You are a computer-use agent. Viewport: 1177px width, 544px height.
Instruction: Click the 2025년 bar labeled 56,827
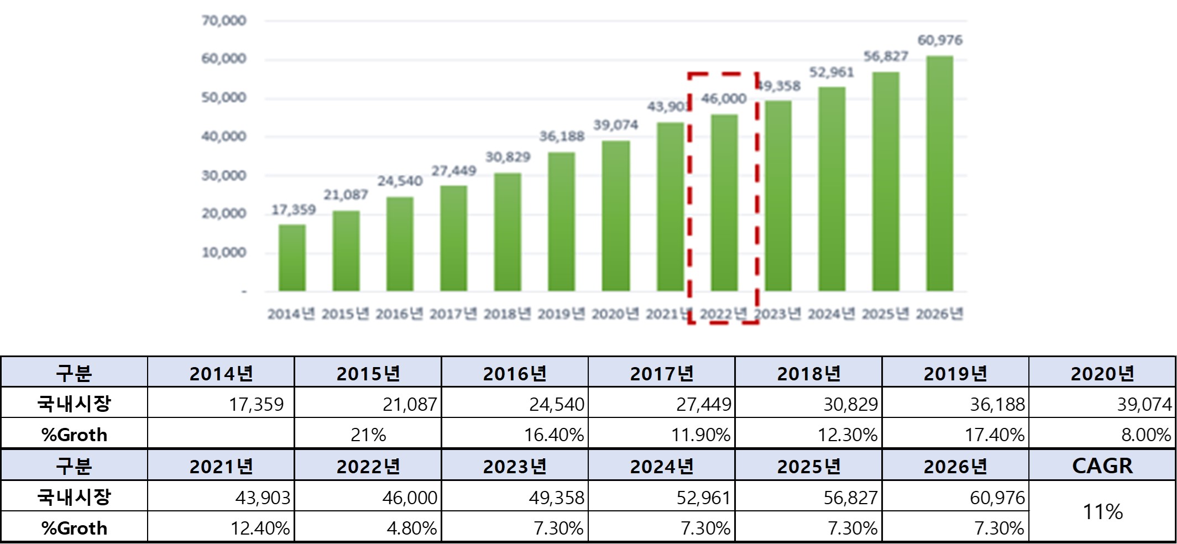(x=886, y=181)
